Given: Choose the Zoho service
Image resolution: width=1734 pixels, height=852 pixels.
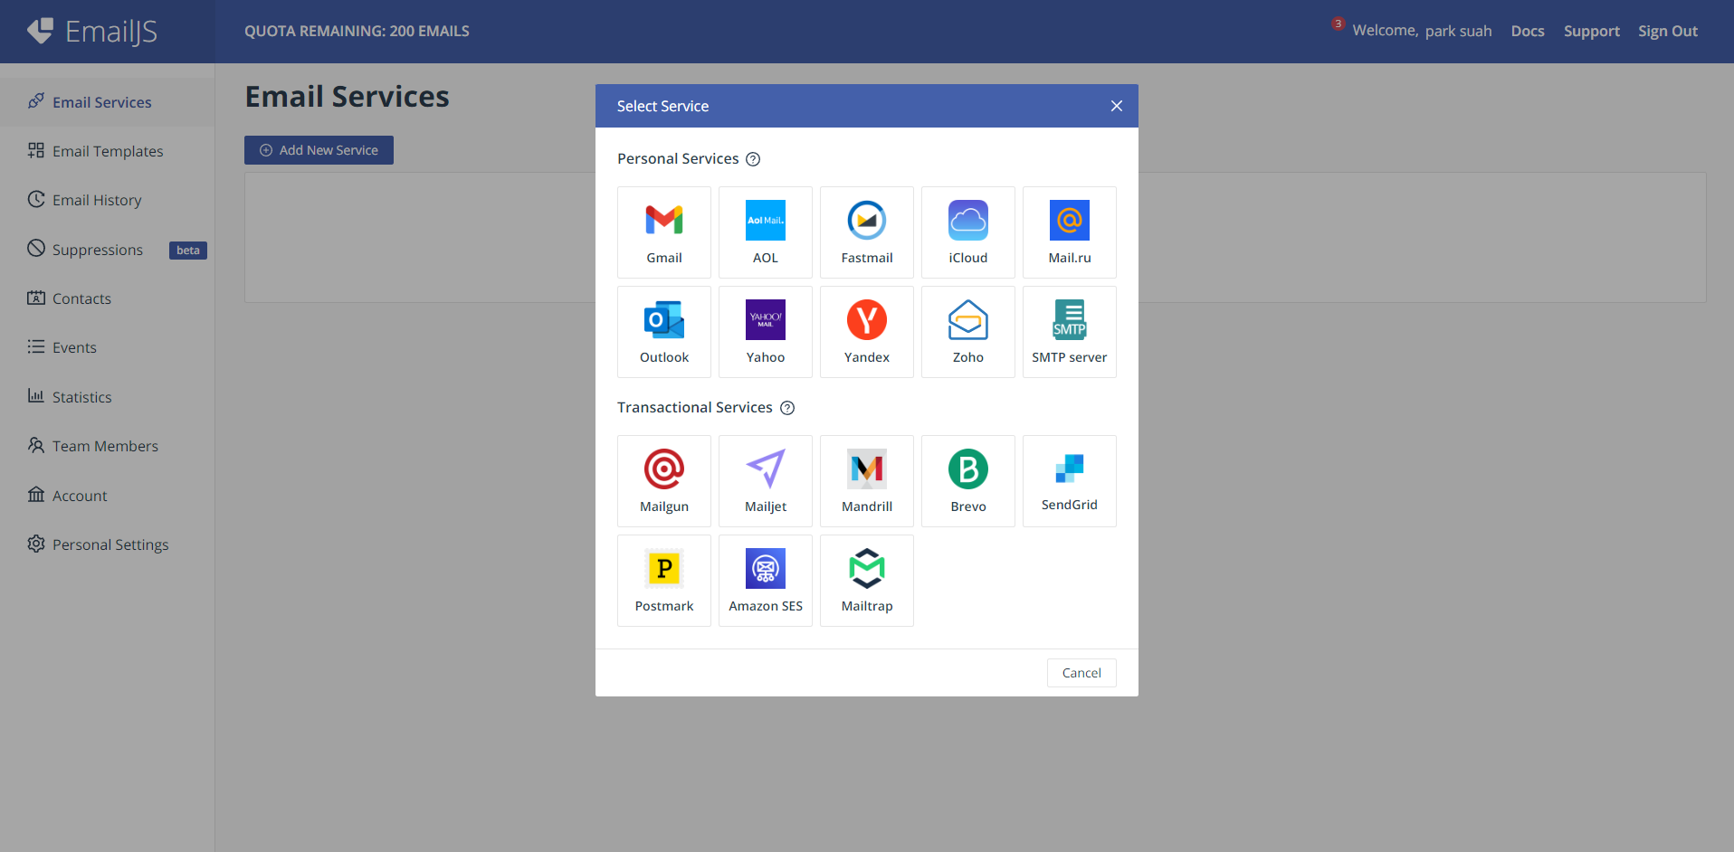Looking at the screenshot, I should pos(968,332).
